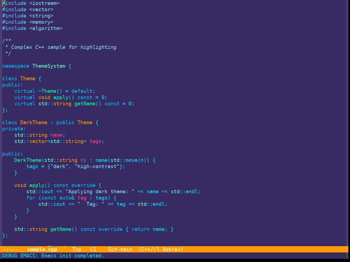Click the Top position indicator in mode line
The width and height of the screenshot is (350, 262).
pos(77,249)
